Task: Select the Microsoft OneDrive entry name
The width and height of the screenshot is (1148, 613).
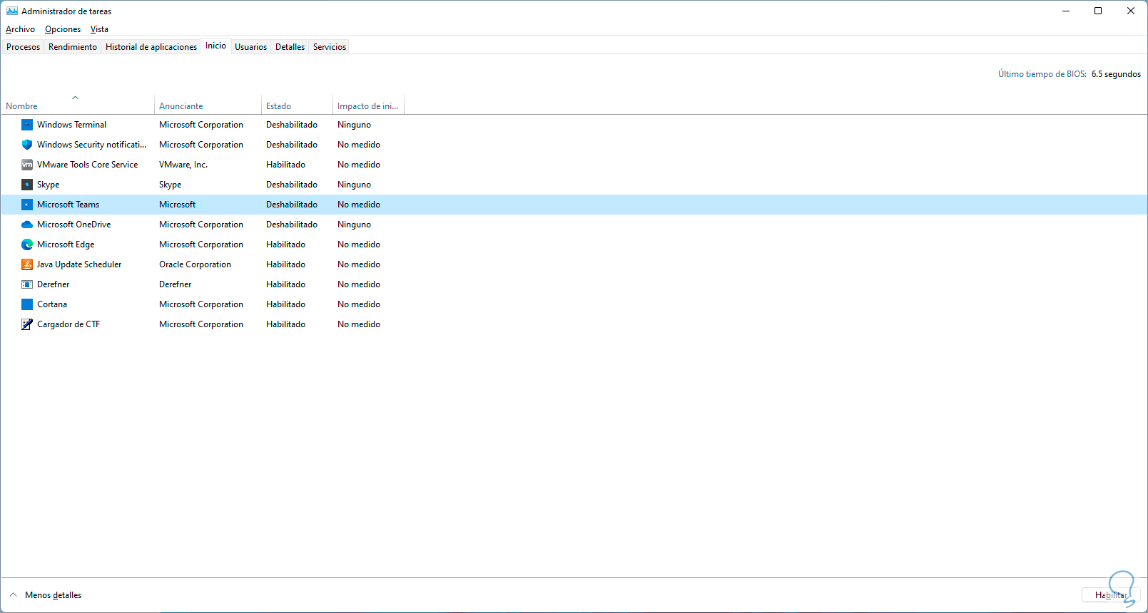Action: [73, 225]
